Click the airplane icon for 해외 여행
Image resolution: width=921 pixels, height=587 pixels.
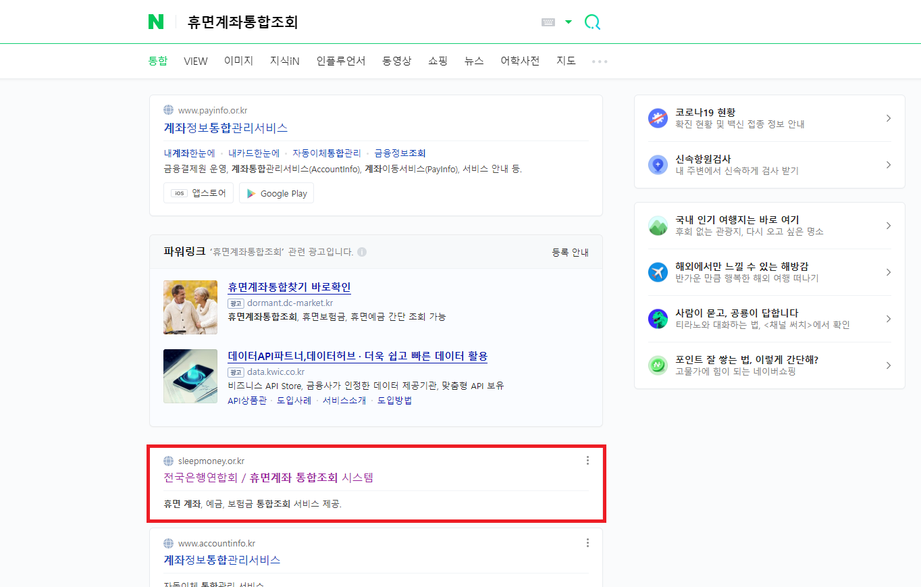[658, 272]
